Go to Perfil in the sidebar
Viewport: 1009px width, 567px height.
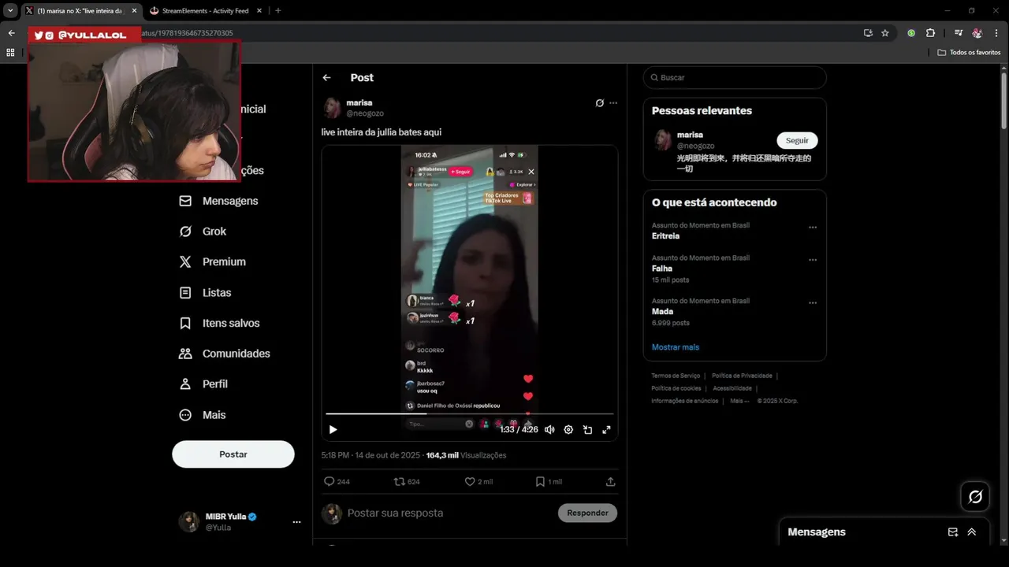[x=204, y=384]
